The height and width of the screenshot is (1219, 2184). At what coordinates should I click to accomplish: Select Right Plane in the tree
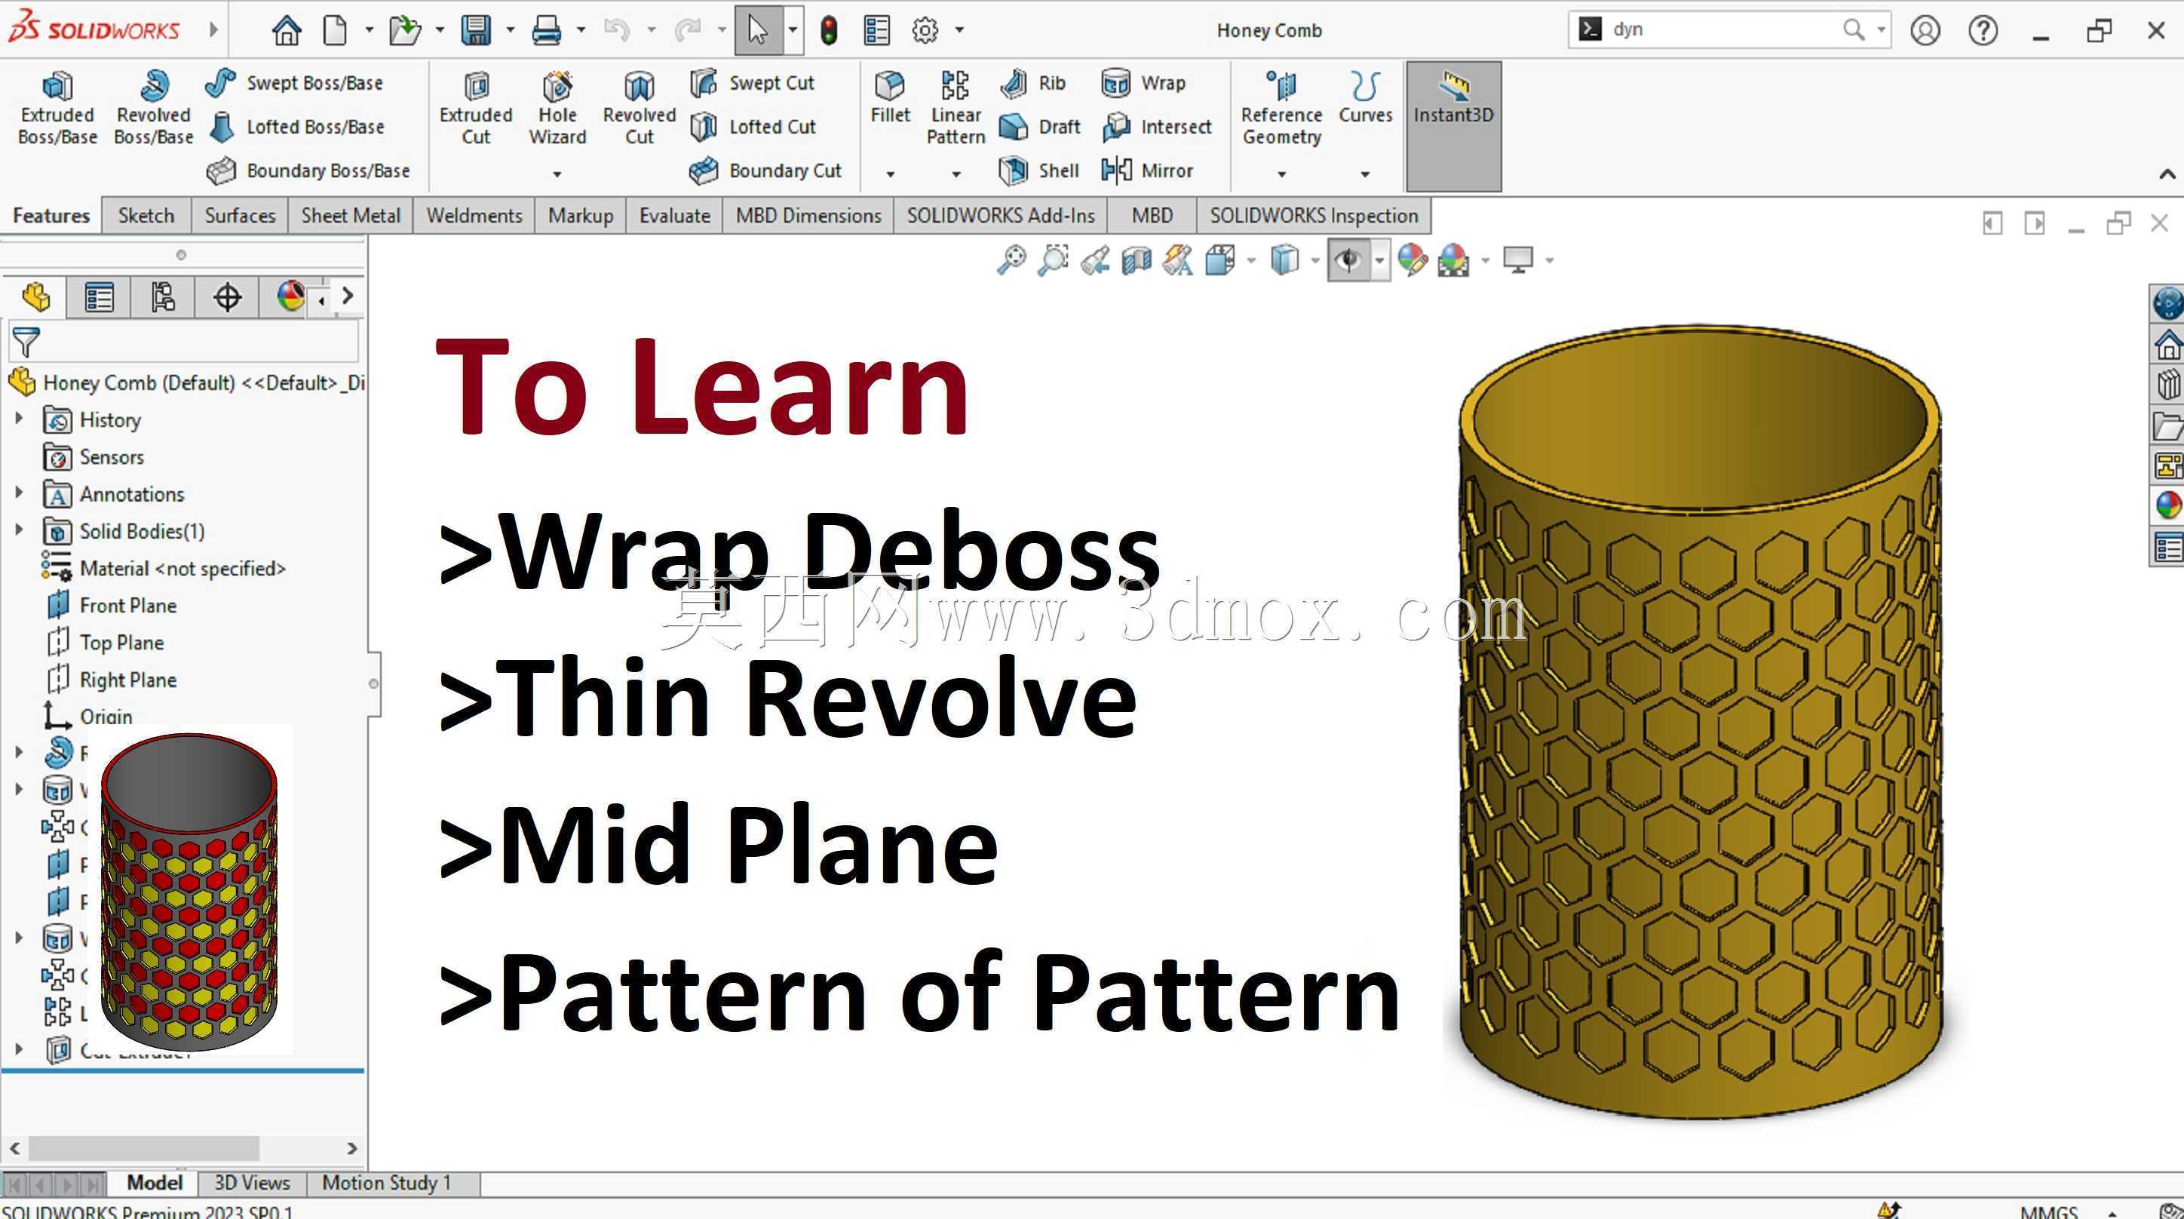(x=128, y=680)
